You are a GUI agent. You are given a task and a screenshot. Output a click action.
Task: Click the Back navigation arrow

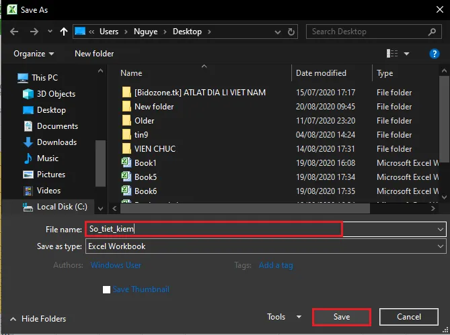coord(14,32)
